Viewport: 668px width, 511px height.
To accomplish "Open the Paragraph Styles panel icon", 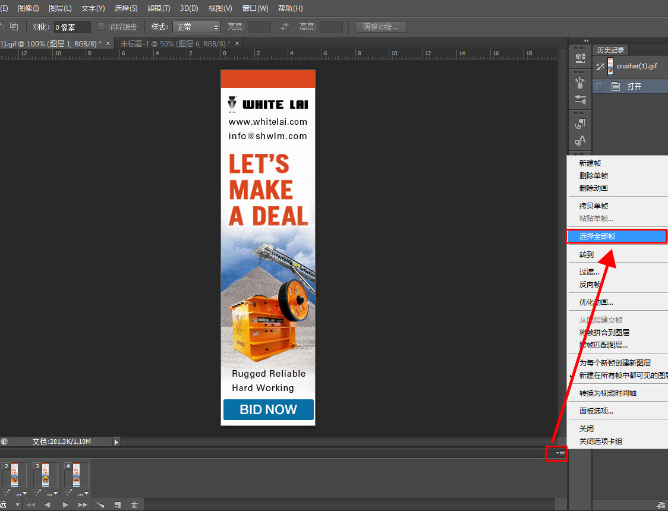I will tap(580, 124).
